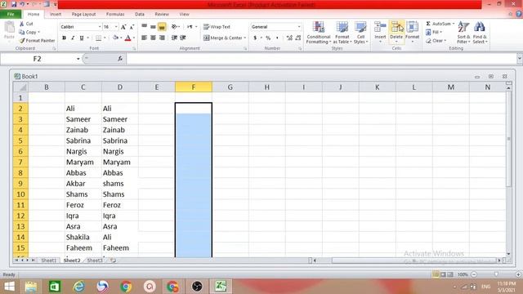523x294 pixels.
Task: Click the Borders icon
Action: pos(98,38)
